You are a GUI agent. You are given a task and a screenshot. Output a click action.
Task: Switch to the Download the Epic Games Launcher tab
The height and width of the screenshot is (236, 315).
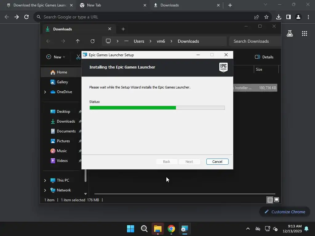pyautogui.click(x=39, y=5)
